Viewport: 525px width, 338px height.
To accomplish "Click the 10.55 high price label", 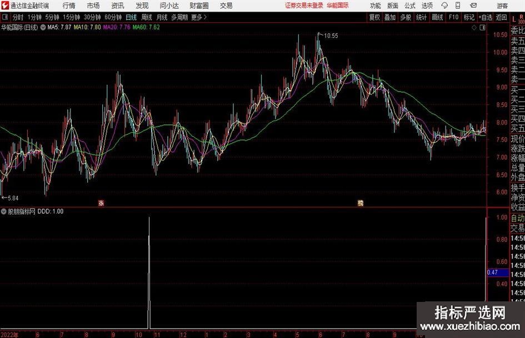I will pos(331,36).
